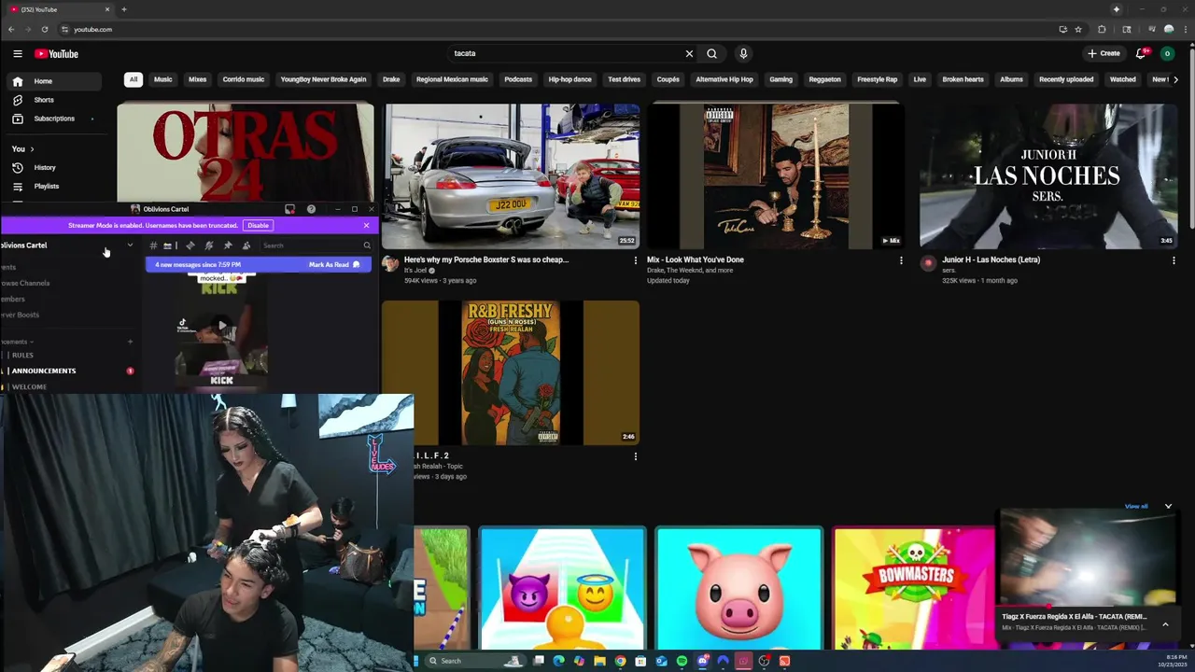Click the 'It's Joel' channel name
The height and width of the screenshot is (672, 1195).
click(x=415, y=271)
